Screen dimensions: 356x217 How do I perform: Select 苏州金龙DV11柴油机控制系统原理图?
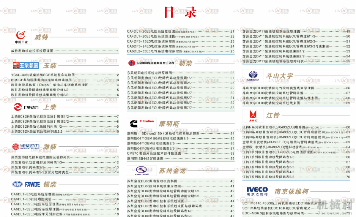[296, 32]
